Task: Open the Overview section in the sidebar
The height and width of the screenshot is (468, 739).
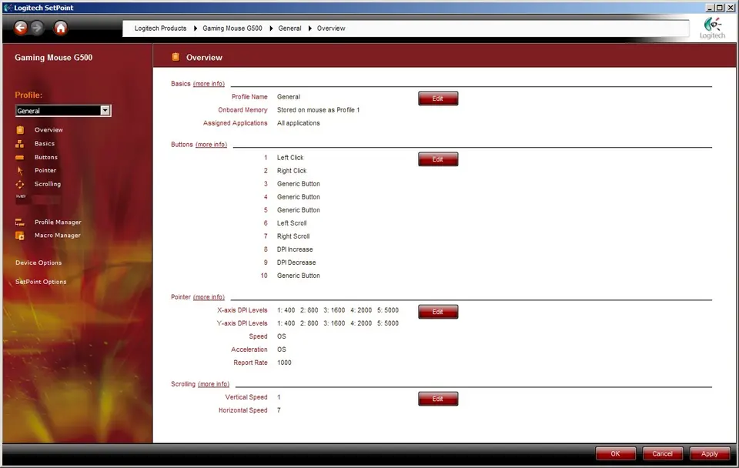Action: click(x=48, y=130)
